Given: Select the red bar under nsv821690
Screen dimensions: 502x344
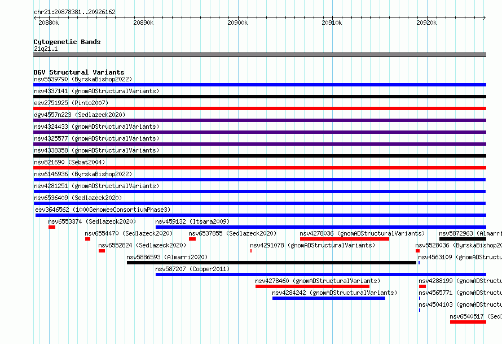Looking at the screenshot, I should pyautogui.click(x=259, y=168).
